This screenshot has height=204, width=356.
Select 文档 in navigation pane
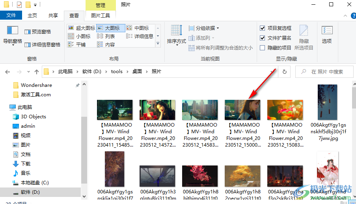point(22,154)
